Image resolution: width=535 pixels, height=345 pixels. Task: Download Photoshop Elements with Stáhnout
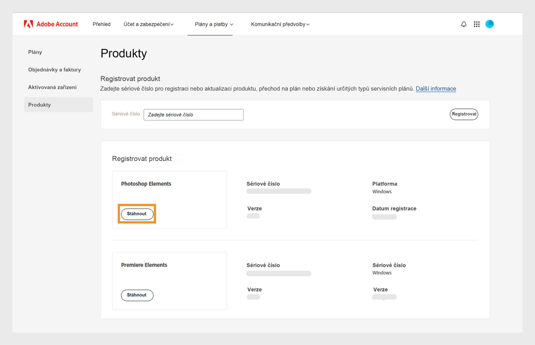click(137, 214)
